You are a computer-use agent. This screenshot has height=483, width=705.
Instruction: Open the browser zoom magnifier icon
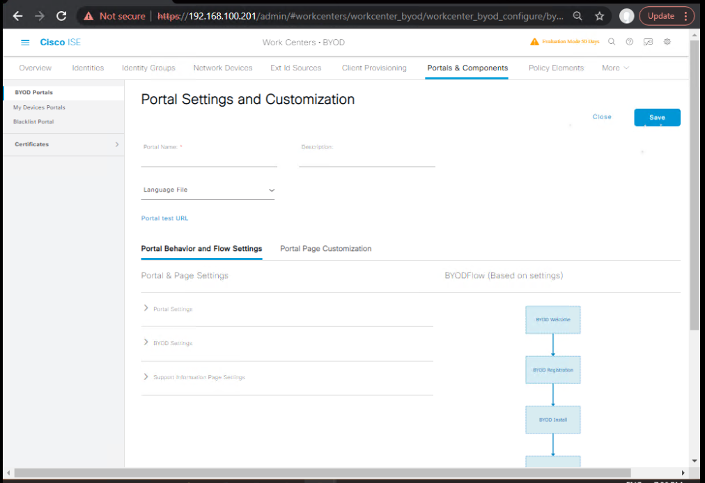tap(578, 16)
